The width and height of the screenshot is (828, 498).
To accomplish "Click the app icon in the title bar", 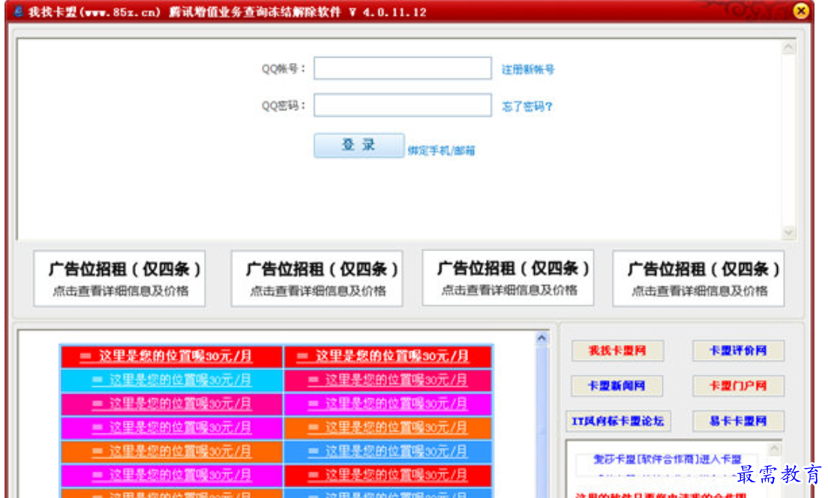I will [x=19, y=11].
